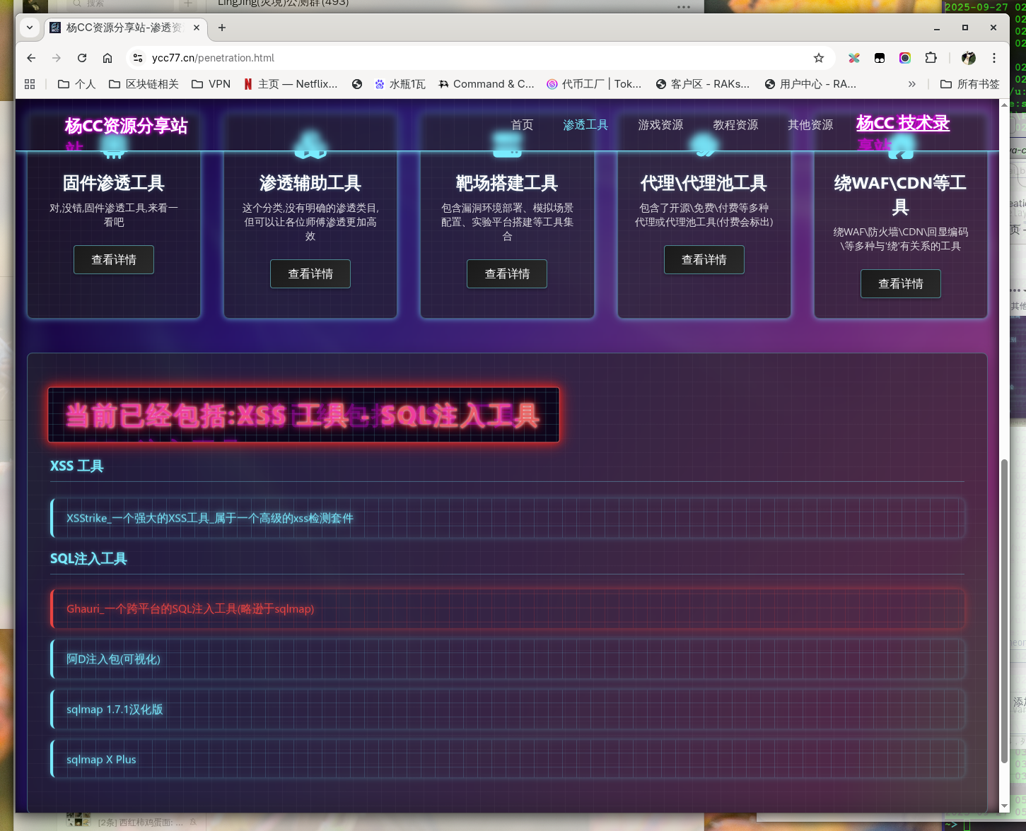Click 查看详情 under 绕WAF\CDN等工具

click(901, 284)
